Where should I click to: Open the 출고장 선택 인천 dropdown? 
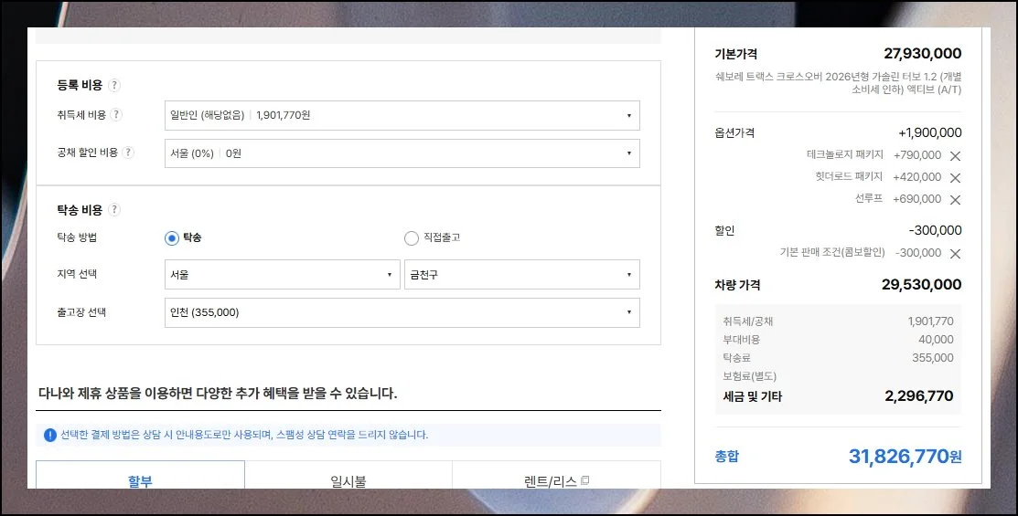(402, 312)
